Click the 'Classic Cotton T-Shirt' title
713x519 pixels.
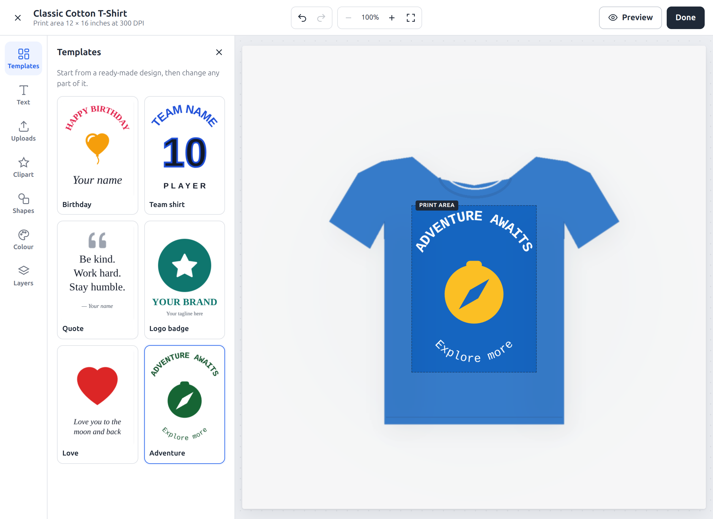click(x=80, y=13)
